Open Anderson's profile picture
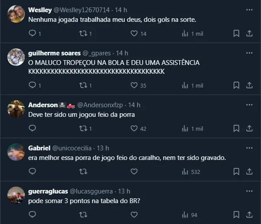 click(x=16, y=109)
